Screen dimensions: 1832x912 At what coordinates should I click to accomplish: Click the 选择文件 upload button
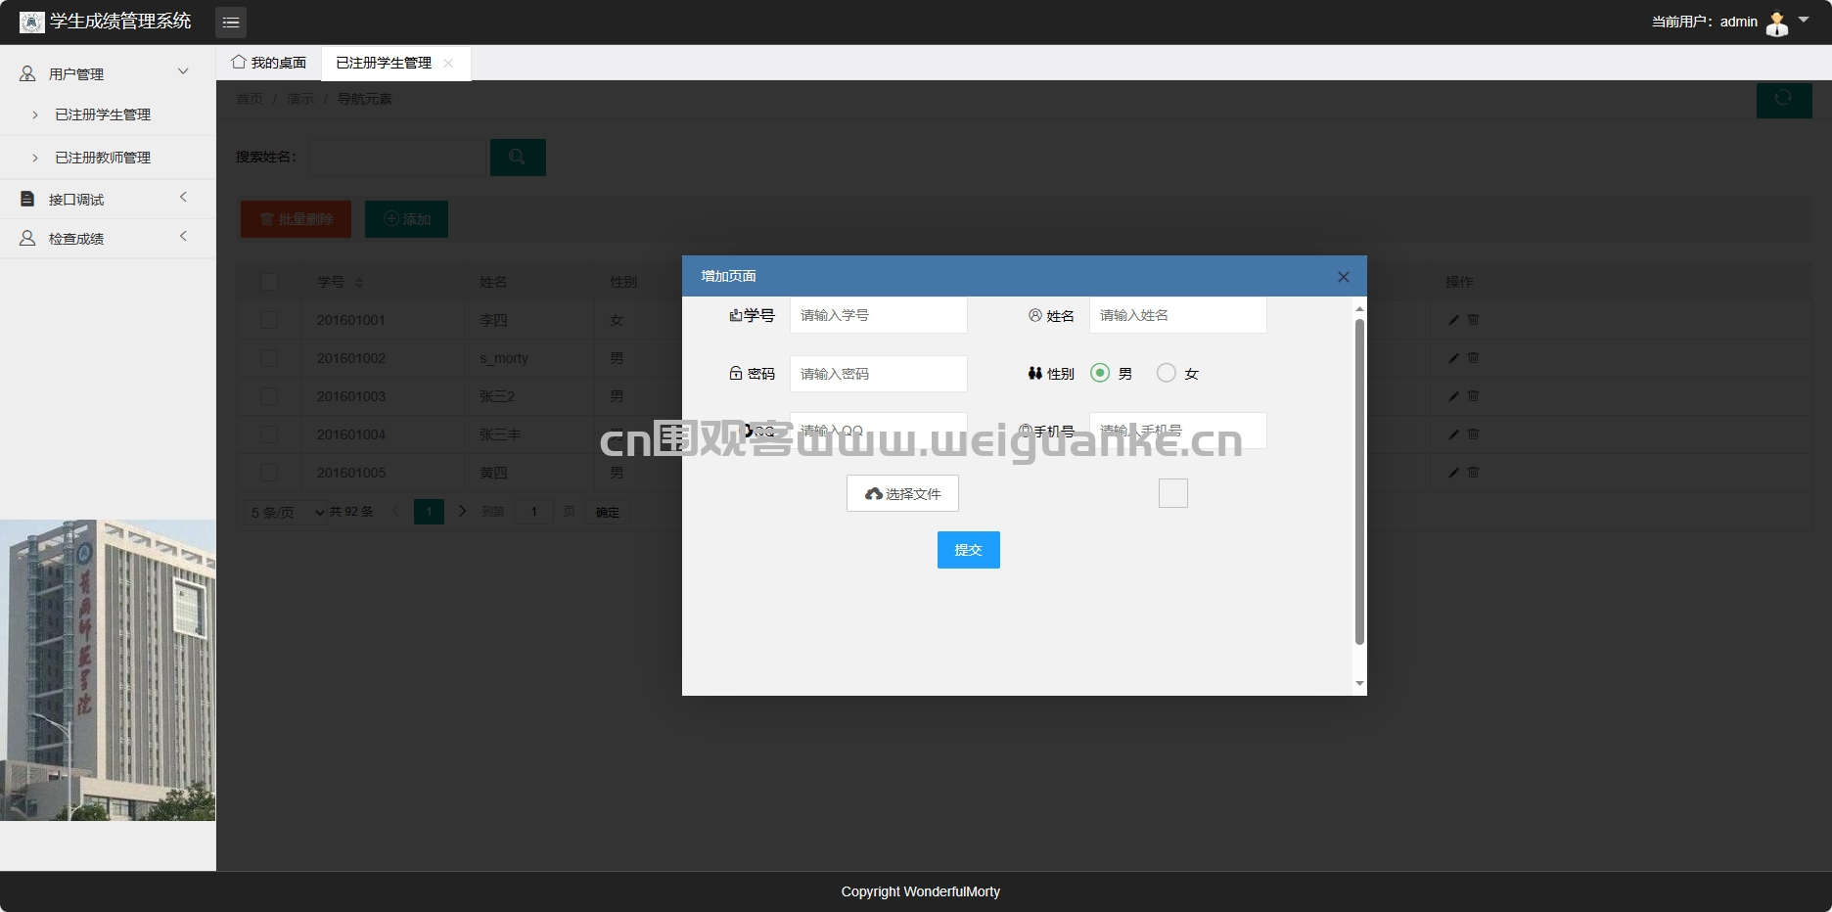(902, 493)
